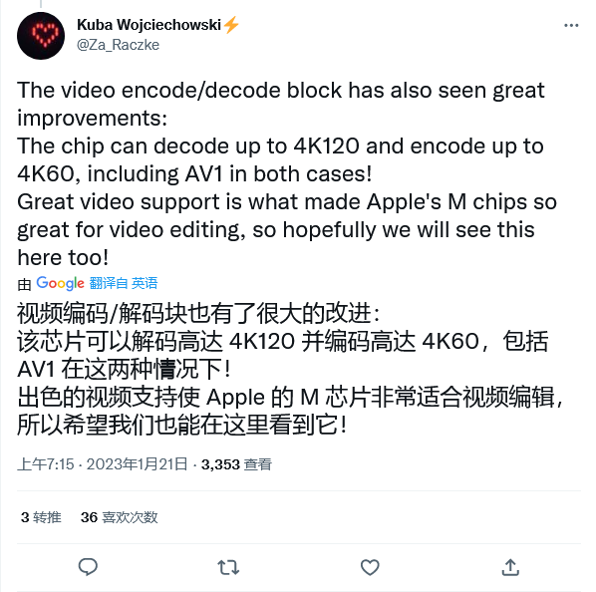Click the lightning bolt emoji beside name
This screenshot has width=596, height=592.
[x=231, y=25]
